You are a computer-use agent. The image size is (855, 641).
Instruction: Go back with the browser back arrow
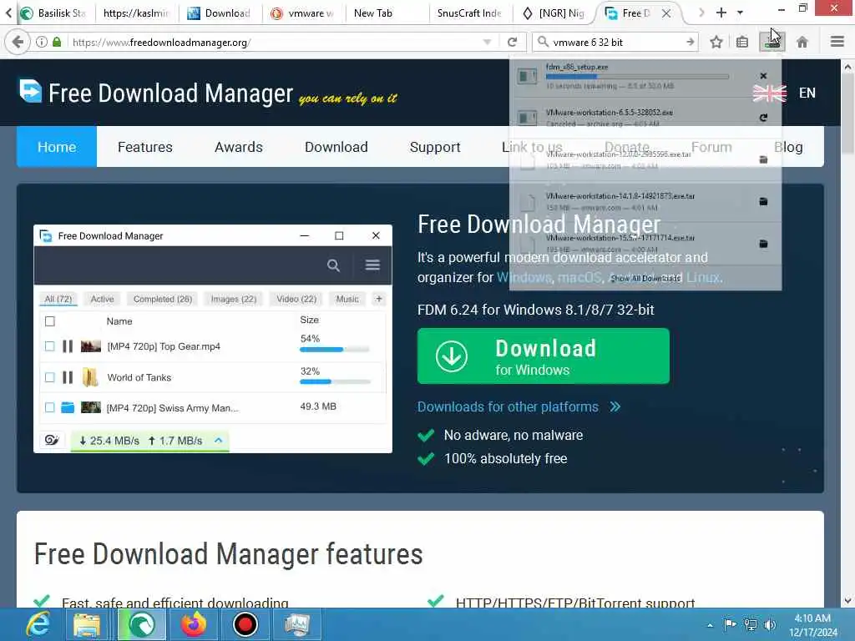click(18, 42)
